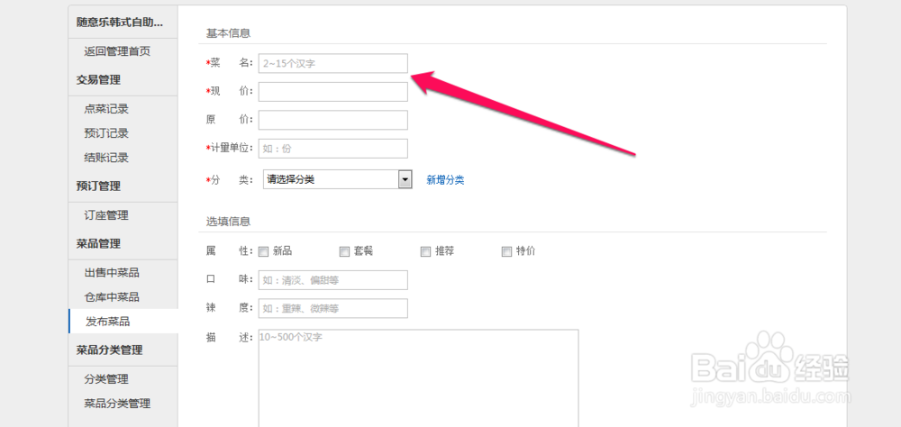Viewport: 901px width, 427px height.
Task: Tick the 特价 checkbox
Action: [506, 251]
